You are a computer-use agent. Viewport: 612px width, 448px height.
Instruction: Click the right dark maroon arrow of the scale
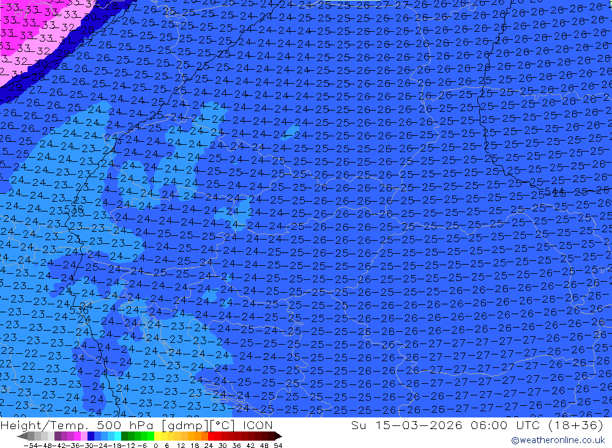pos(278,436)
